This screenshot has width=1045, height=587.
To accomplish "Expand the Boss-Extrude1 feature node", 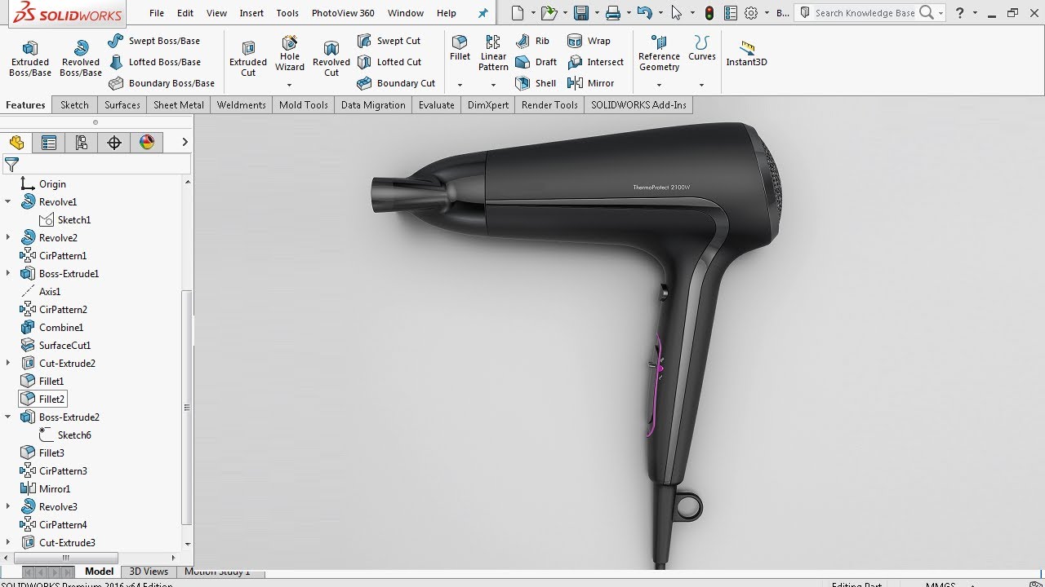I will [x=8, y=273].
